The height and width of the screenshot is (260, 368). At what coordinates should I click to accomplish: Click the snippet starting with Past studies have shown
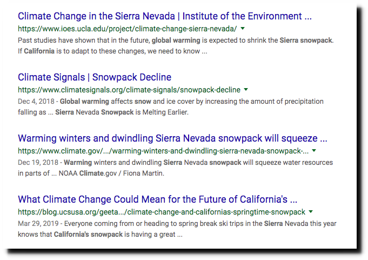176,45
